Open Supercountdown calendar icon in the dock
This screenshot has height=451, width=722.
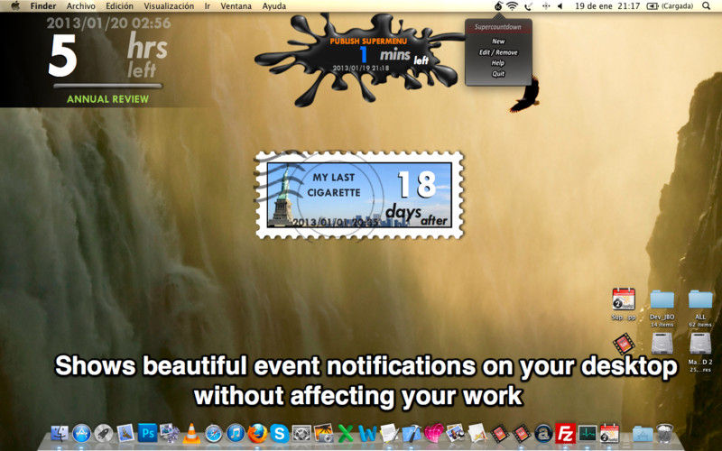(610, 433)
